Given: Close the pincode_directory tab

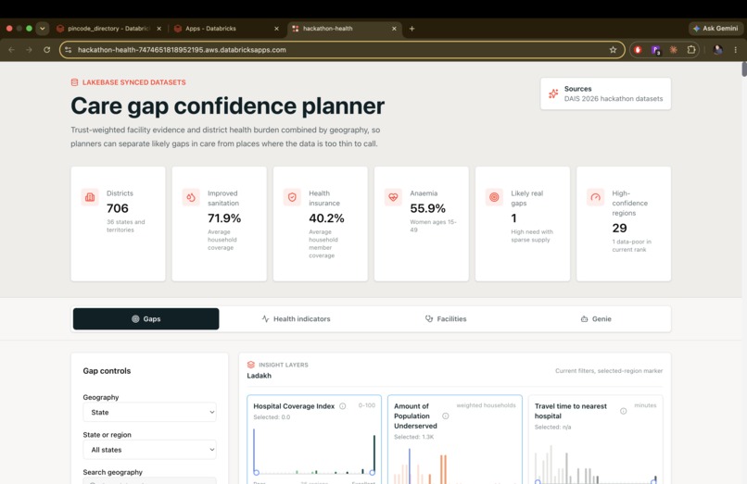Looking at the screenshot, I should 159,29.
